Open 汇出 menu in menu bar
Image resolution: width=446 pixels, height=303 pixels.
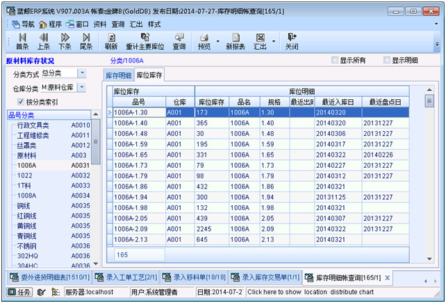(136, 24)
